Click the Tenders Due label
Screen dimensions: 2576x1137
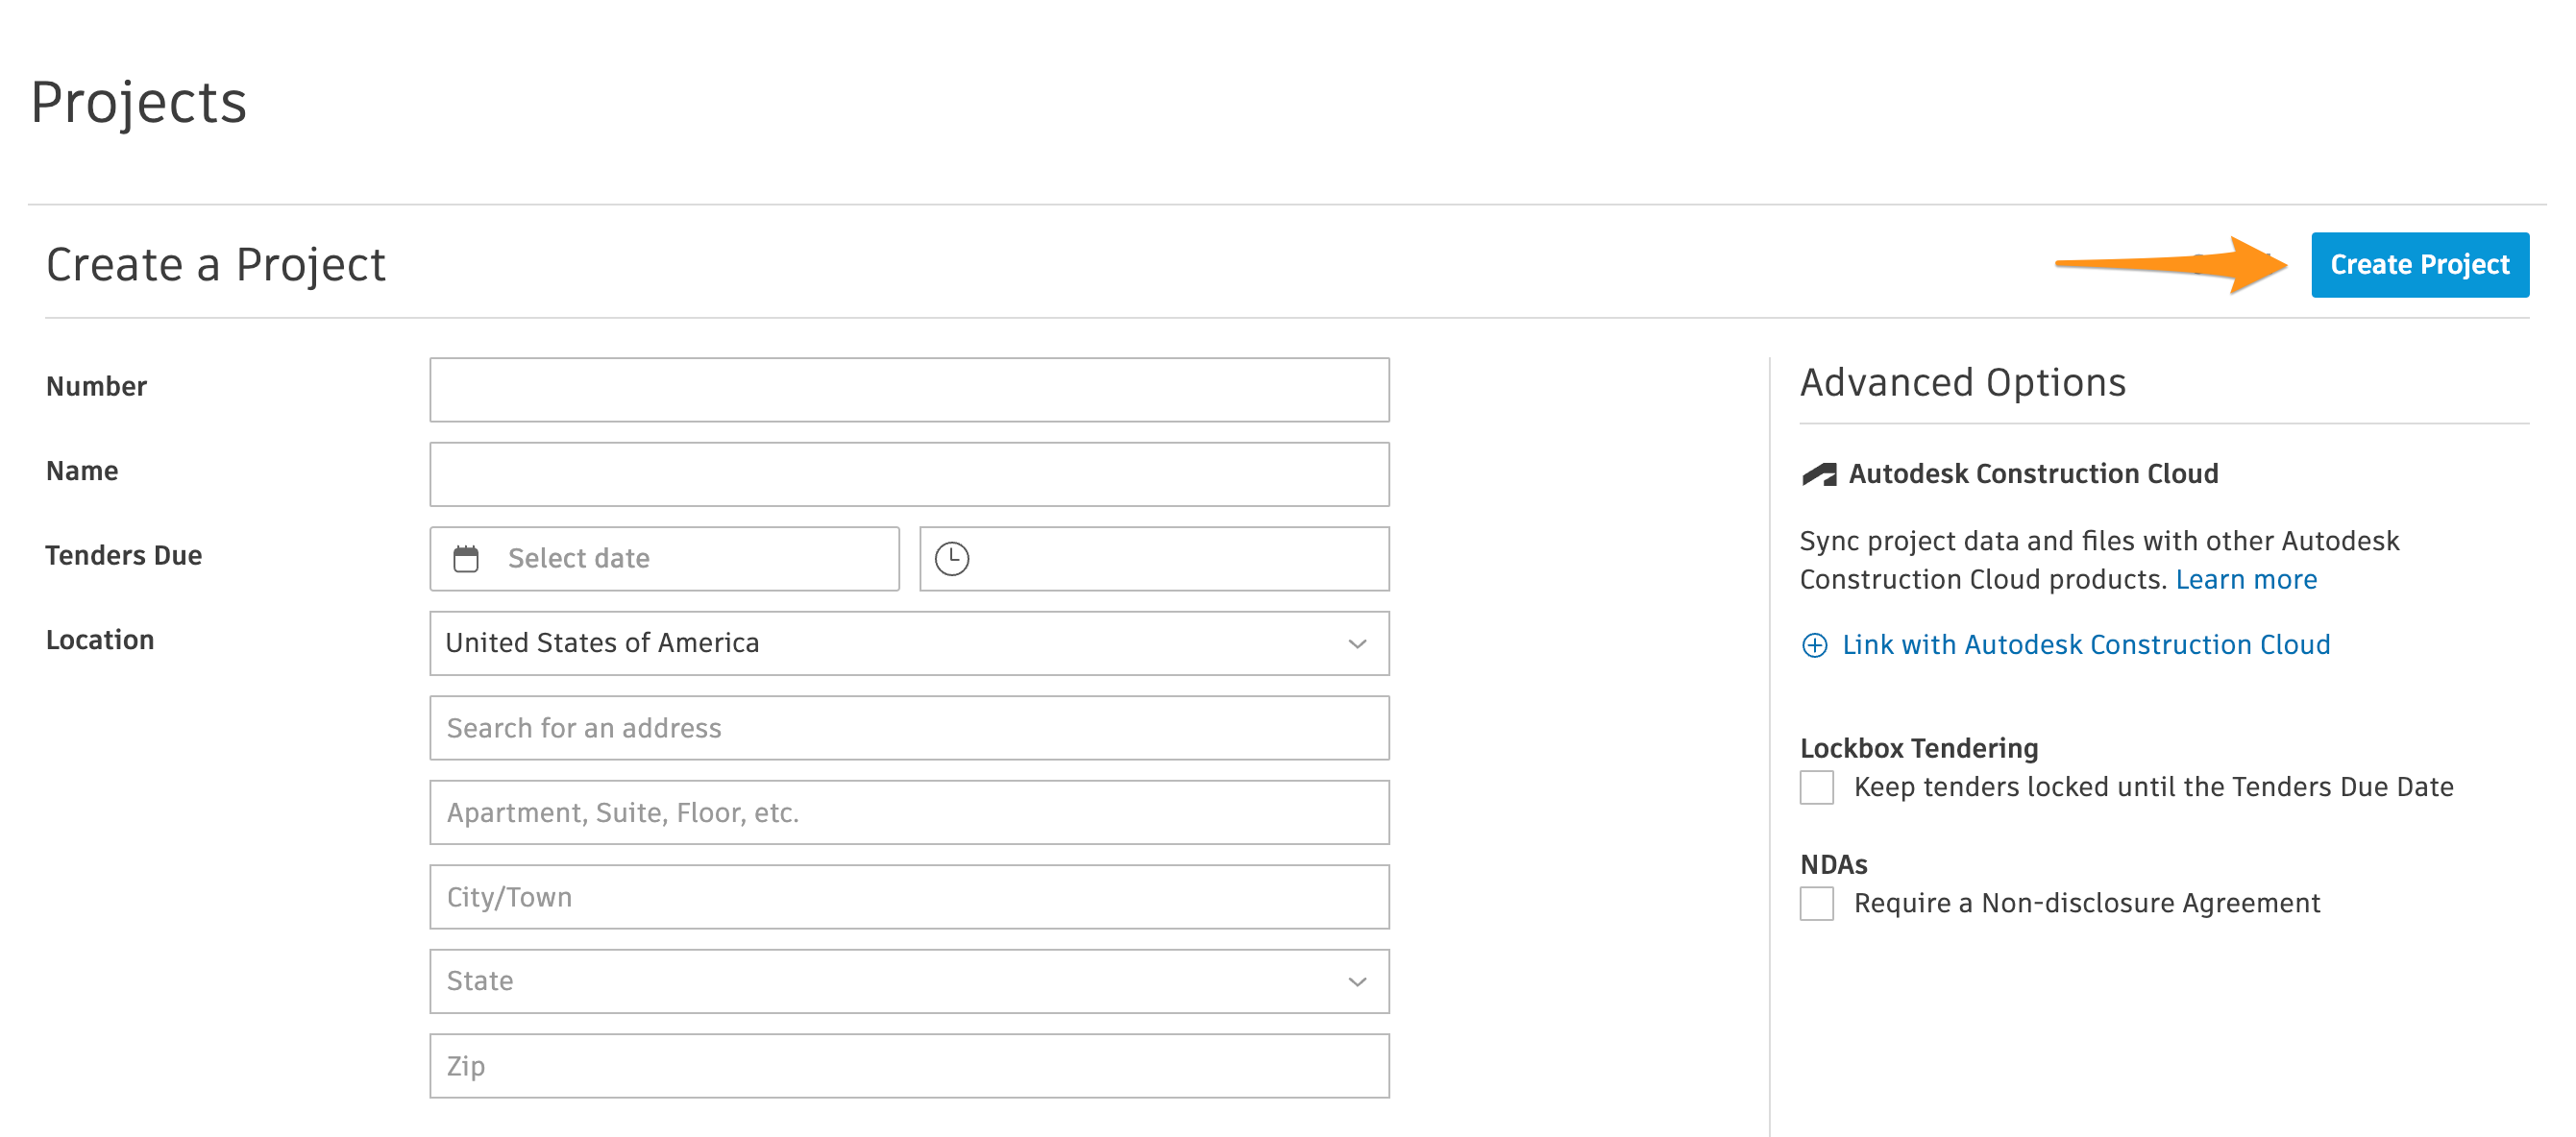click(x=124, y=555)
